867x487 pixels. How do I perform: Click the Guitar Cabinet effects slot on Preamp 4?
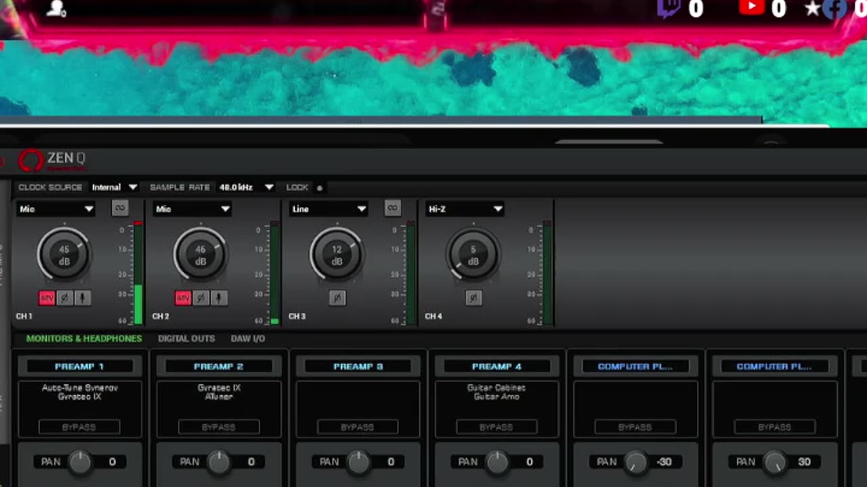coord(496,388)
